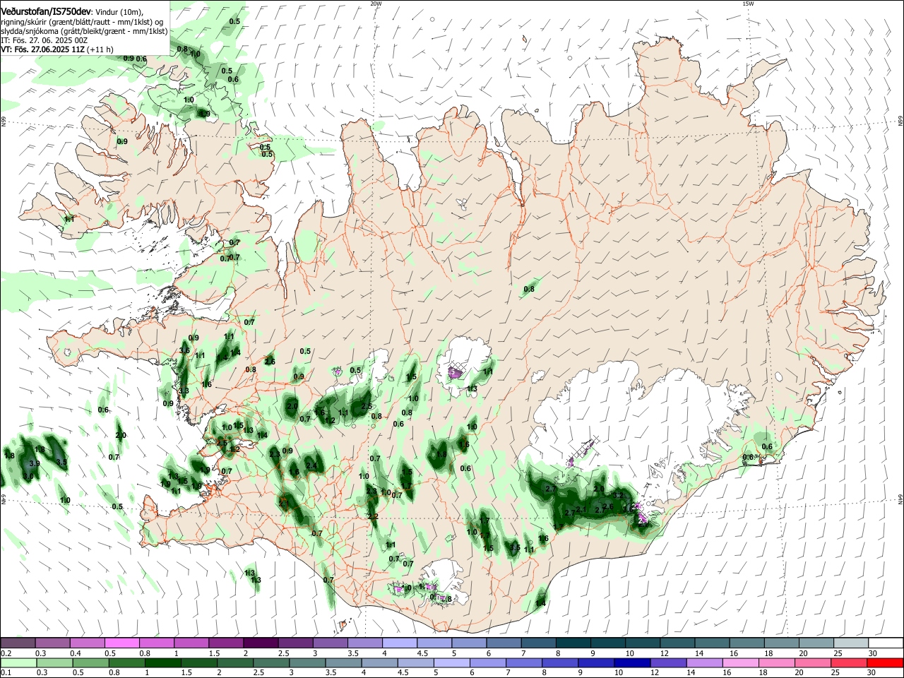Pick the darkest purple snow swatch after 2
The image size is (904, 678).
pos(261,643)
